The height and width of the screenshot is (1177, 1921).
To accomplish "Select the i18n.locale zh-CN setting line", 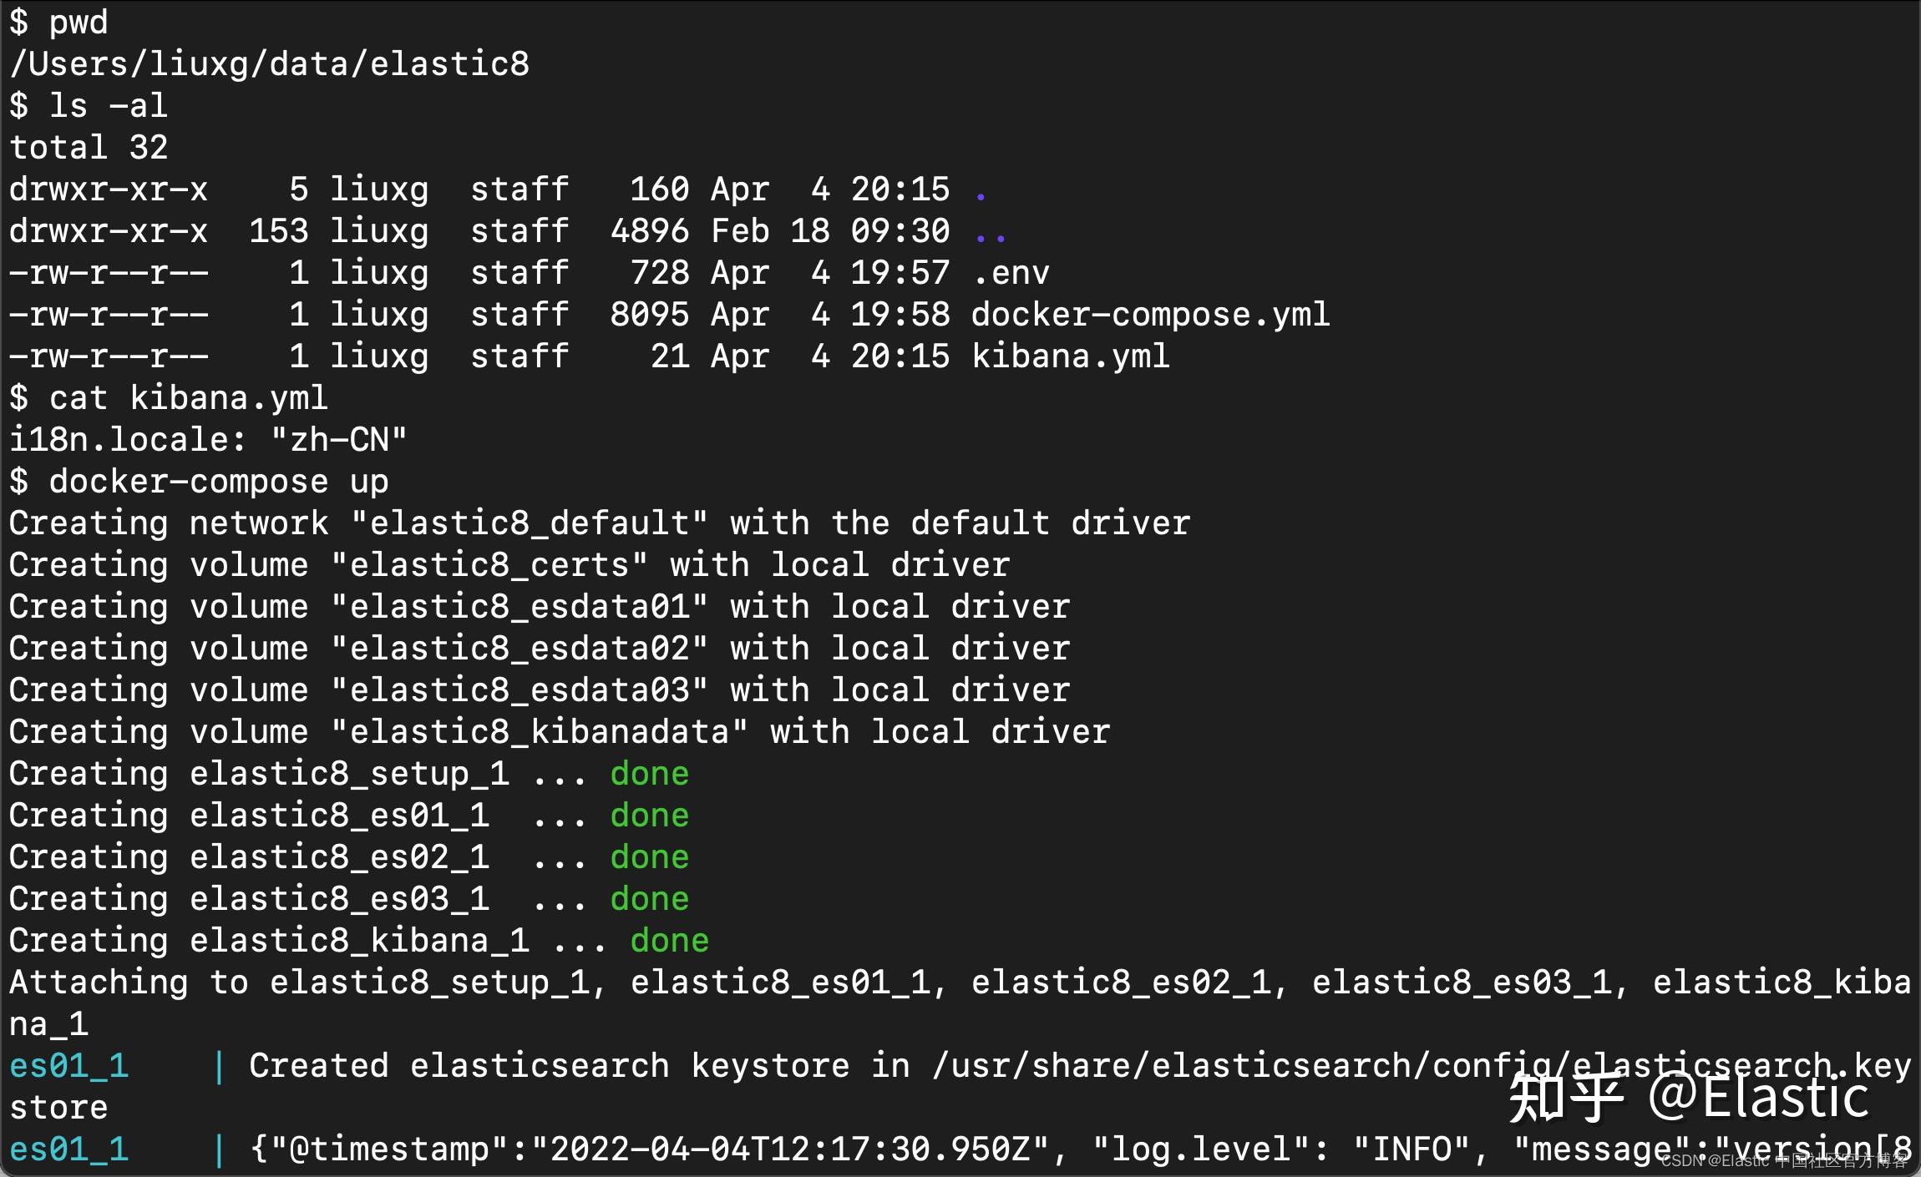I will (x=207, y=438).
